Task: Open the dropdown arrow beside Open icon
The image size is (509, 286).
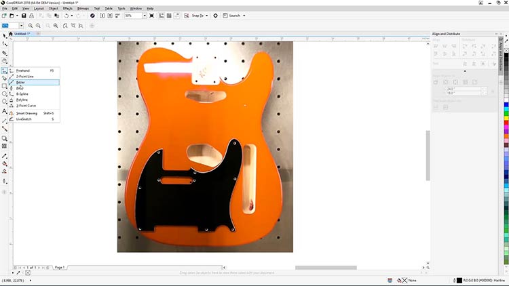Action: tap(17, 16)
